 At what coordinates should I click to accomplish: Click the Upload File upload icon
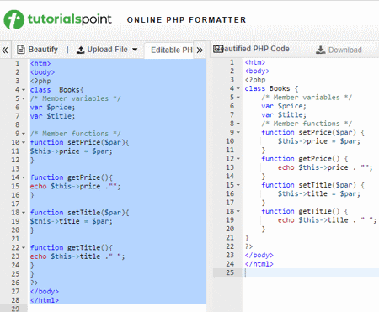[x=81, y=50]
